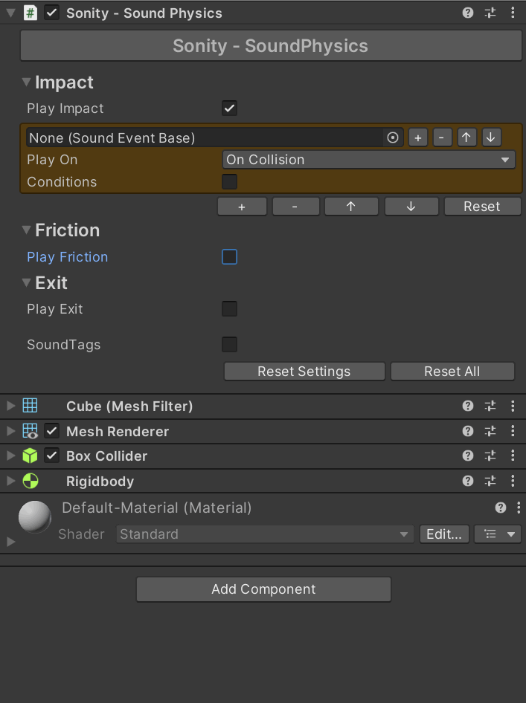Open presets for the Rigidbody component
Image resolution: width=526 pixels, height=703 pixels.
490,481
